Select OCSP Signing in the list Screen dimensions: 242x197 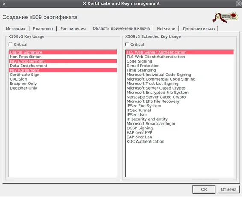tap(180, 128)
